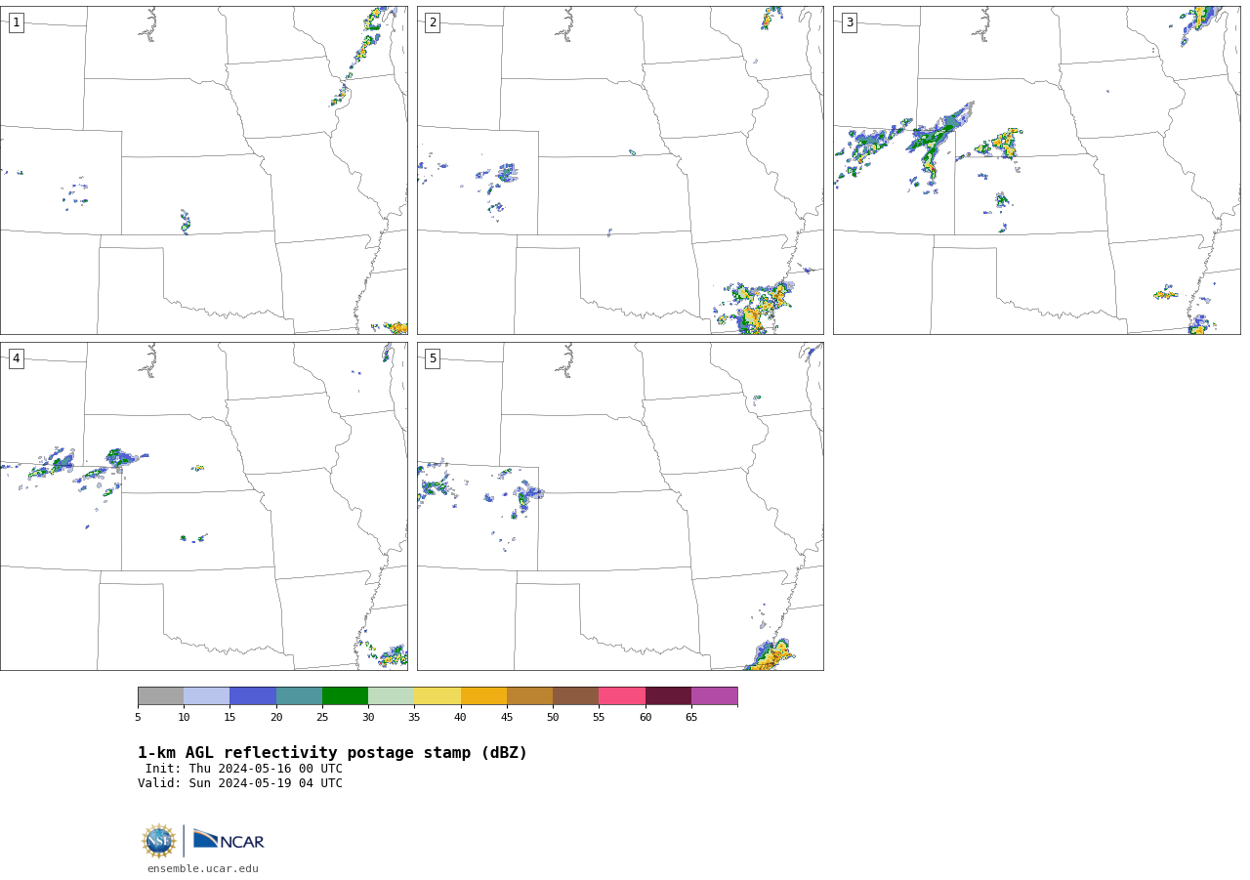Click the pale green 30-35 dBZ swatch
The width and height of the screenshot is (1250, 880).
(392, 696)
